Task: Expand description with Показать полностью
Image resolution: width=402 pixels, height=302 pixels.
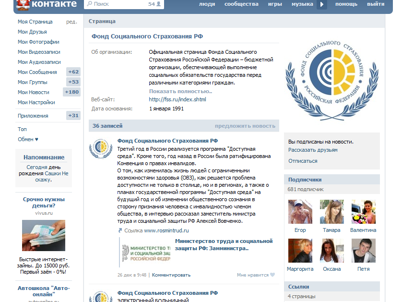Action: (x=180, y=91)
